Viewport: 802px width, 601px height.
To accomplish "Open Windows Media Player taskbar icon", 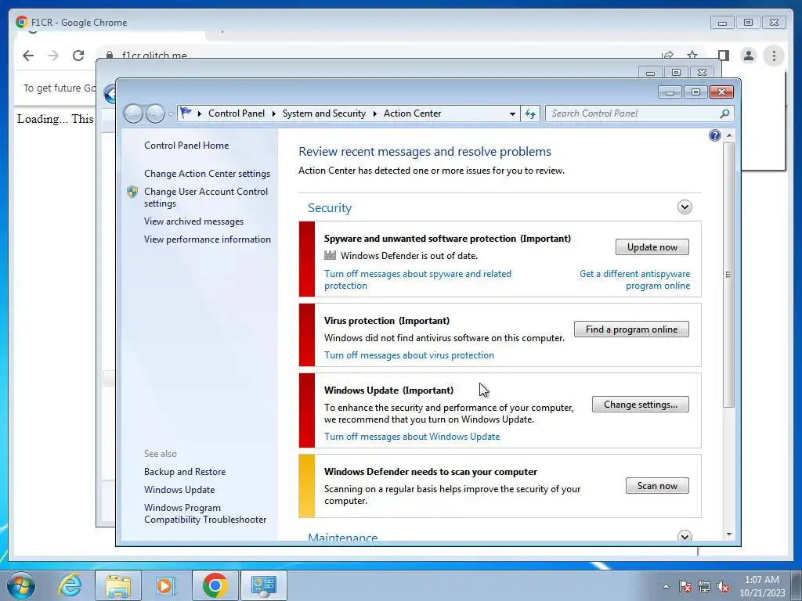I will 164,585.
